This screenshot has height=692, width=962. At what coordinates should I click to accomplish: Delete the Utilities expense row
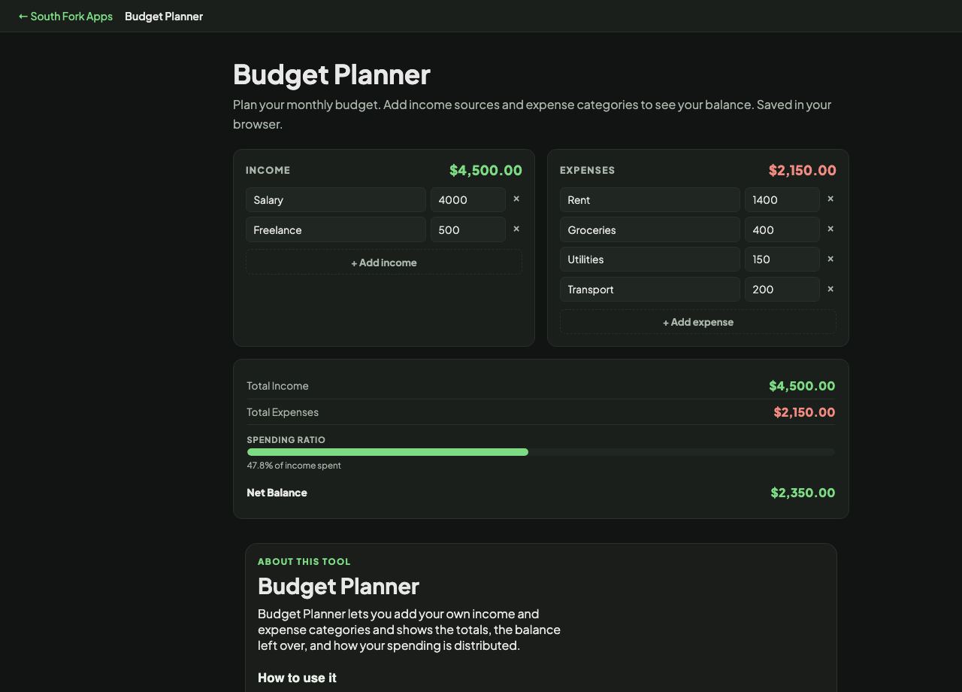point(830,259)
